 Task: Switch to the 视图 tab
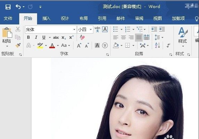click(157, 19)
